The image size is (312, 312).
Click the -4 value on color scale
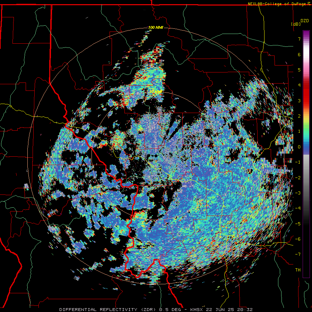pyautogui.click(x=298, y=208)
